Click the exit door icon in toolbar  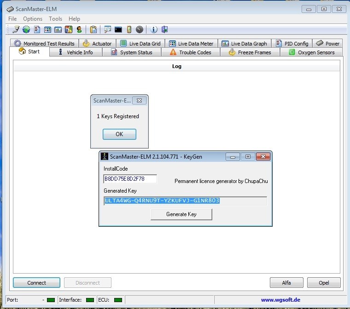164,29
